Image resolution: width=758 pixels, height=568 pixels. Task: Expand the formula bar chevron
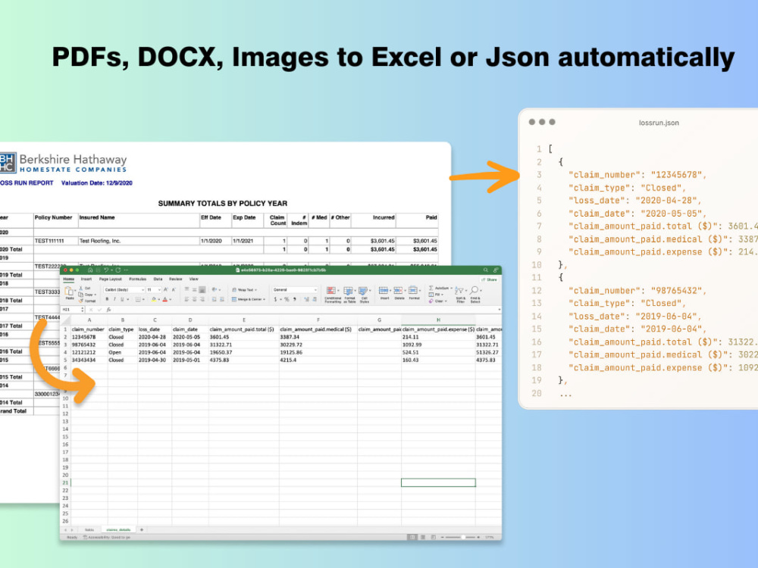pos(500,309)
